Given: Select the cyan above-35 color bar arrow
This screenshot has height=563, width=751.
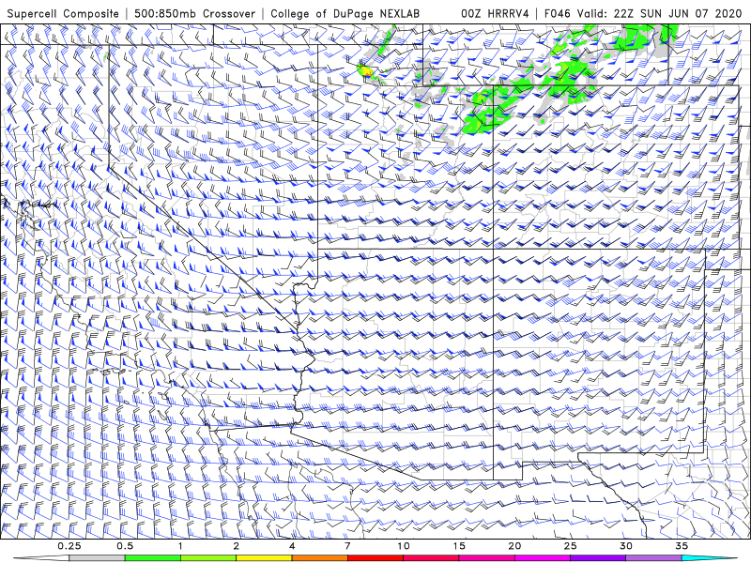Looking at the screenshot, I should (710, 558).
